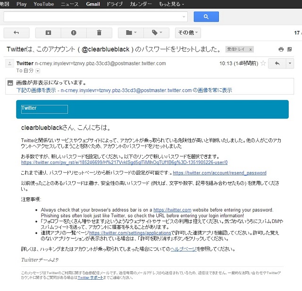The height and width of the screenshot is (291, 302).
Task: Report email as spam
Action: 74,33
